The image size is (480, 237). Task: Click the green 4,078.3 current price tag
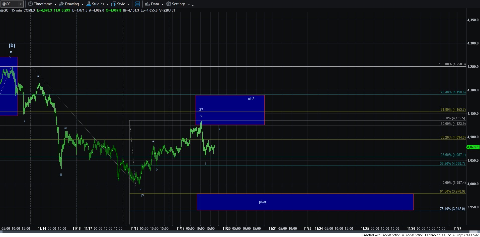coord(473,147)
